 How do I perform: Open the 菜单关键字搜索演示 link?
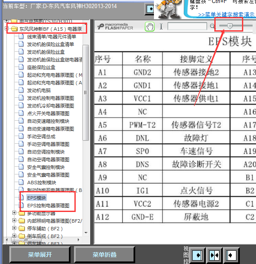[x=227, y=15]
